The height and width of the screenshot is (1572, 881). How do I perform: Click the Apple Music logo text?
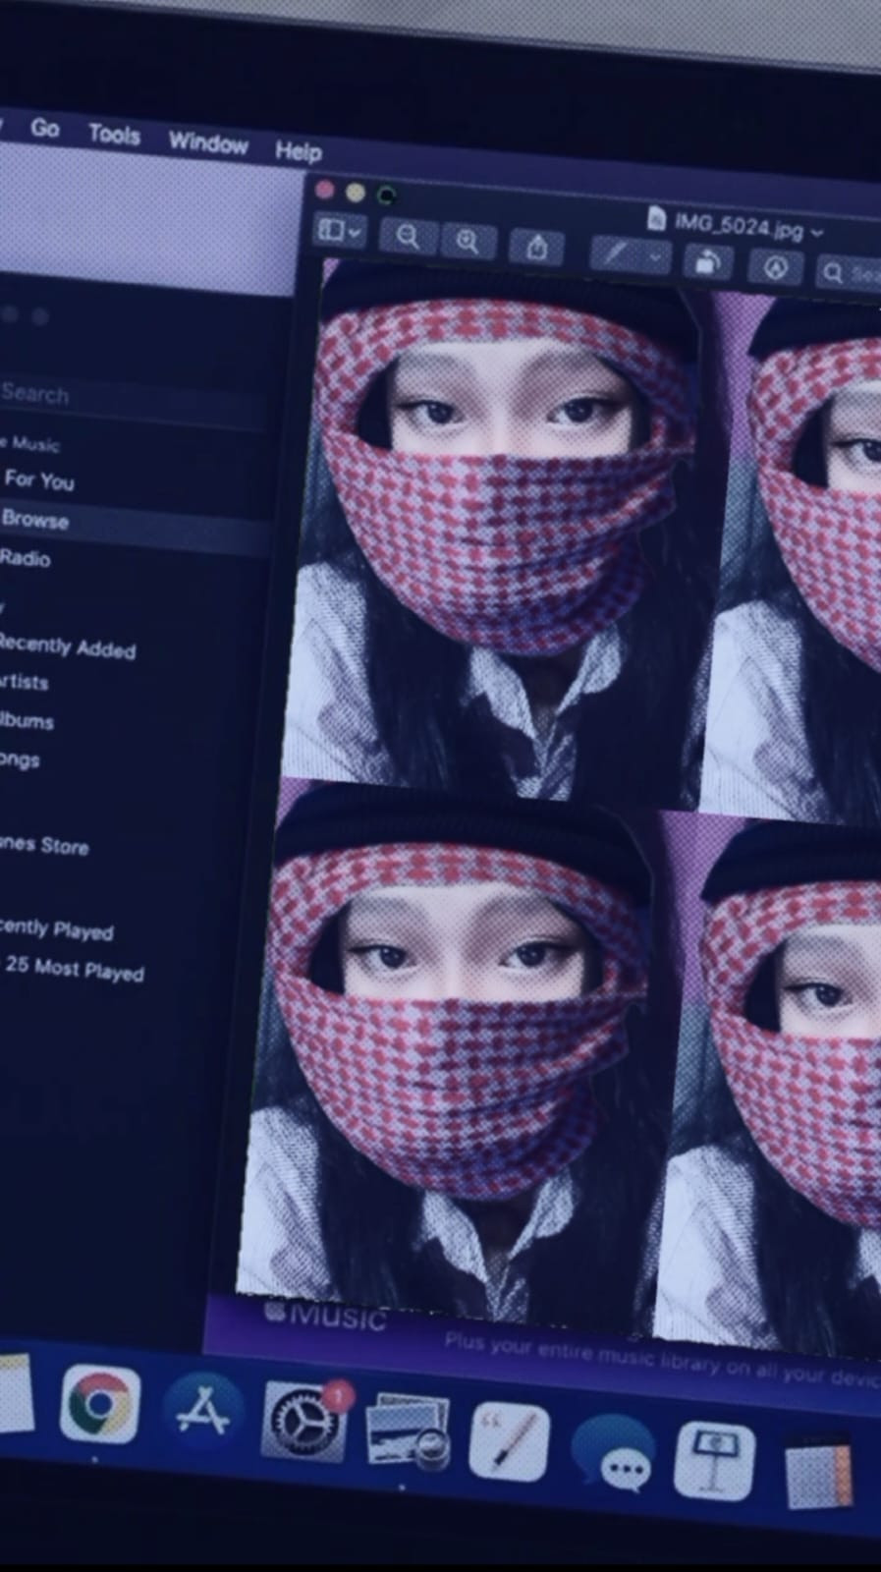tap(327, 1315)
